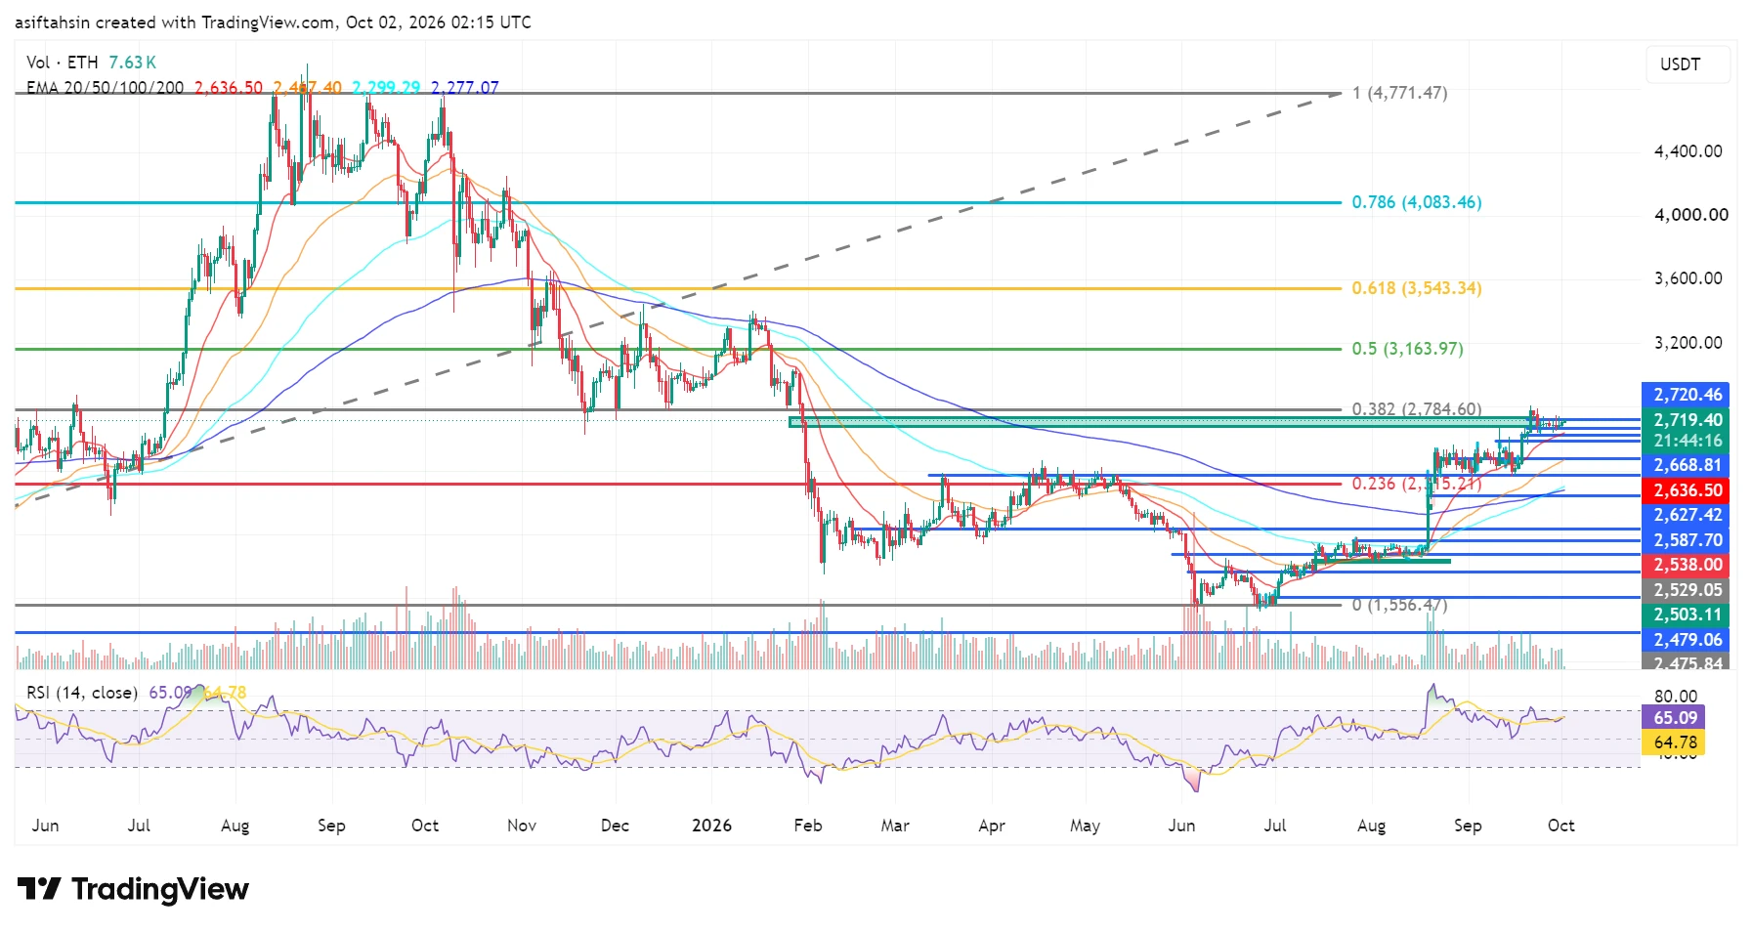Select the 2,719.40 green current price tag

coord(1687,420)
